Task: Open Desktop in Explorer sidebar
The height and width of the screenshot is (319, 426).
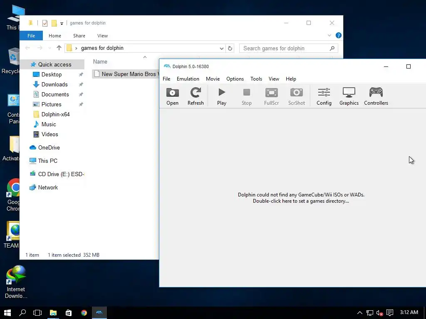Action: tap(51, 75)
